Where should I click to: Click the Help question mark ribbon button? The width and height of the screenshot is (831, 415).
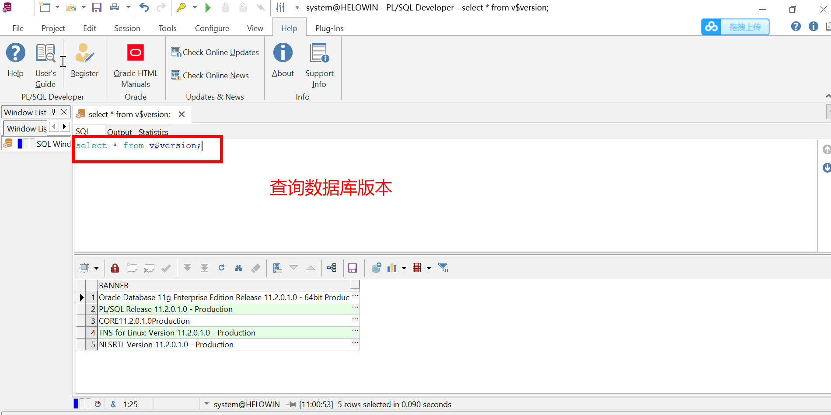click(x=15, y=60)
